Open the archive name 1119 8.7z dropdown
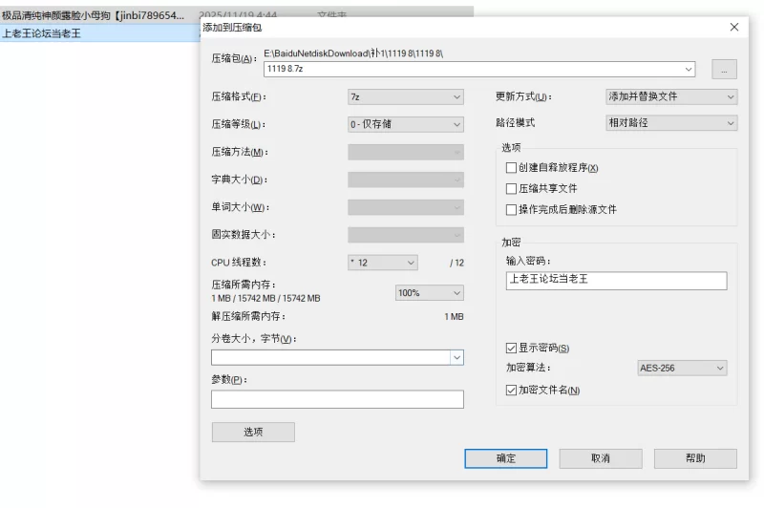764x508 pixels. 688,69
